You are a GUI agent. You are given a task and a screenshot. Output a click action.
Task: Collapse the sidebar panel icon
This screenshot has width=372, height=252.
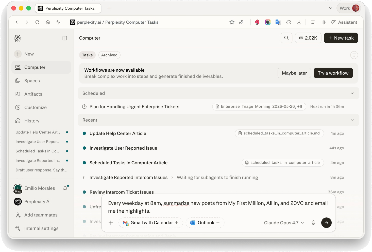click(65, 38)
